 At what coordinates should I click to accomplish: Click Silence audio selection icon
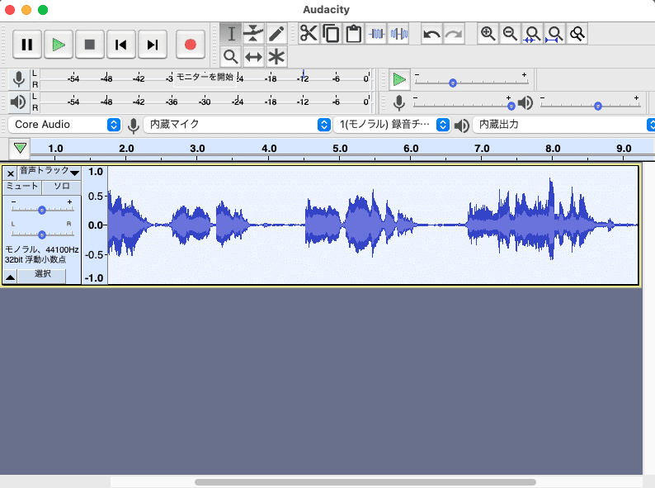pyautogui.click(x=399, y=34)
